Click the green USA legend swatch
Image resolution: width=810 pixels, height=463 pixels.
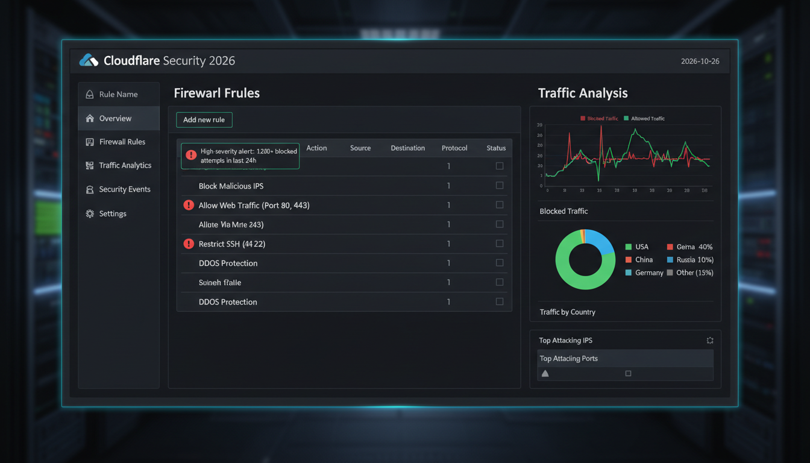tap(629, 247)
